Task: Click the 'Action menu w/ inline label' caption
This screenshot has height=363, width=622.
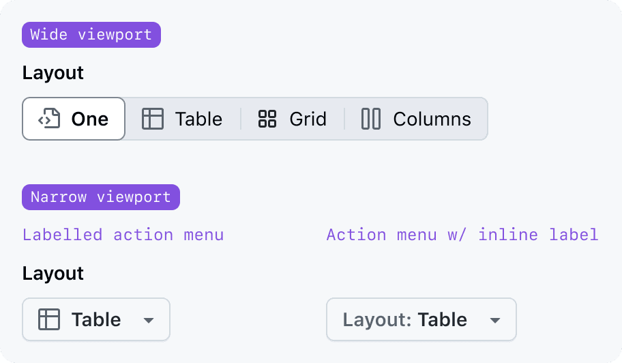Action: 462,235
